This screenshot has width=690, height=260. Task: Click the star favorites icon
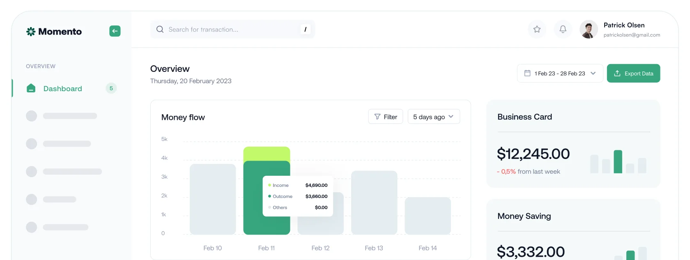pos(537,29)
